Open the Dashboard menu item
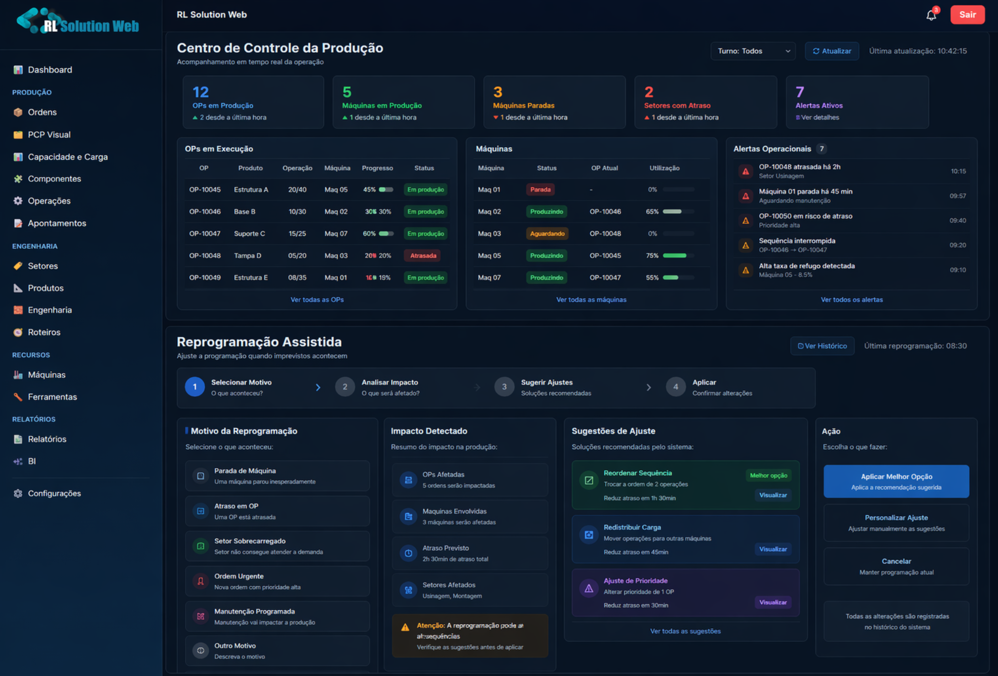This screenshot has width=998, height=676. click(x=50, y=70)
